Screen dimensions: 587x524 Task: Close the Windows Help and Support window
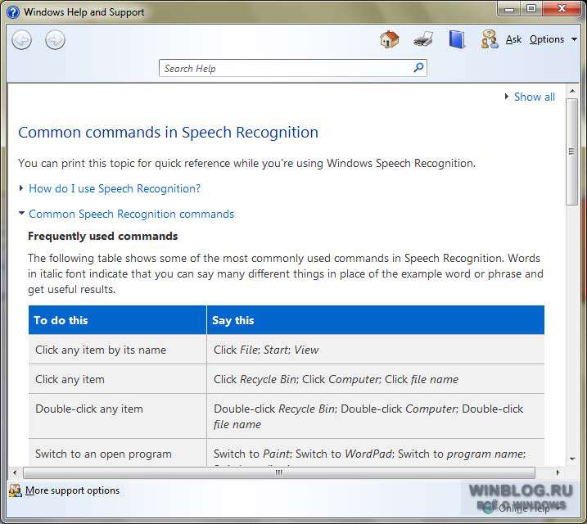[562, 9]
